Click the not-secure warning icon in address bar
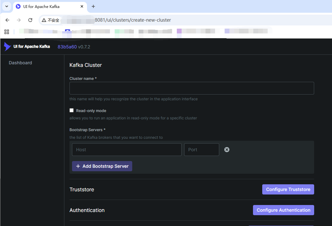 point(44,20)
